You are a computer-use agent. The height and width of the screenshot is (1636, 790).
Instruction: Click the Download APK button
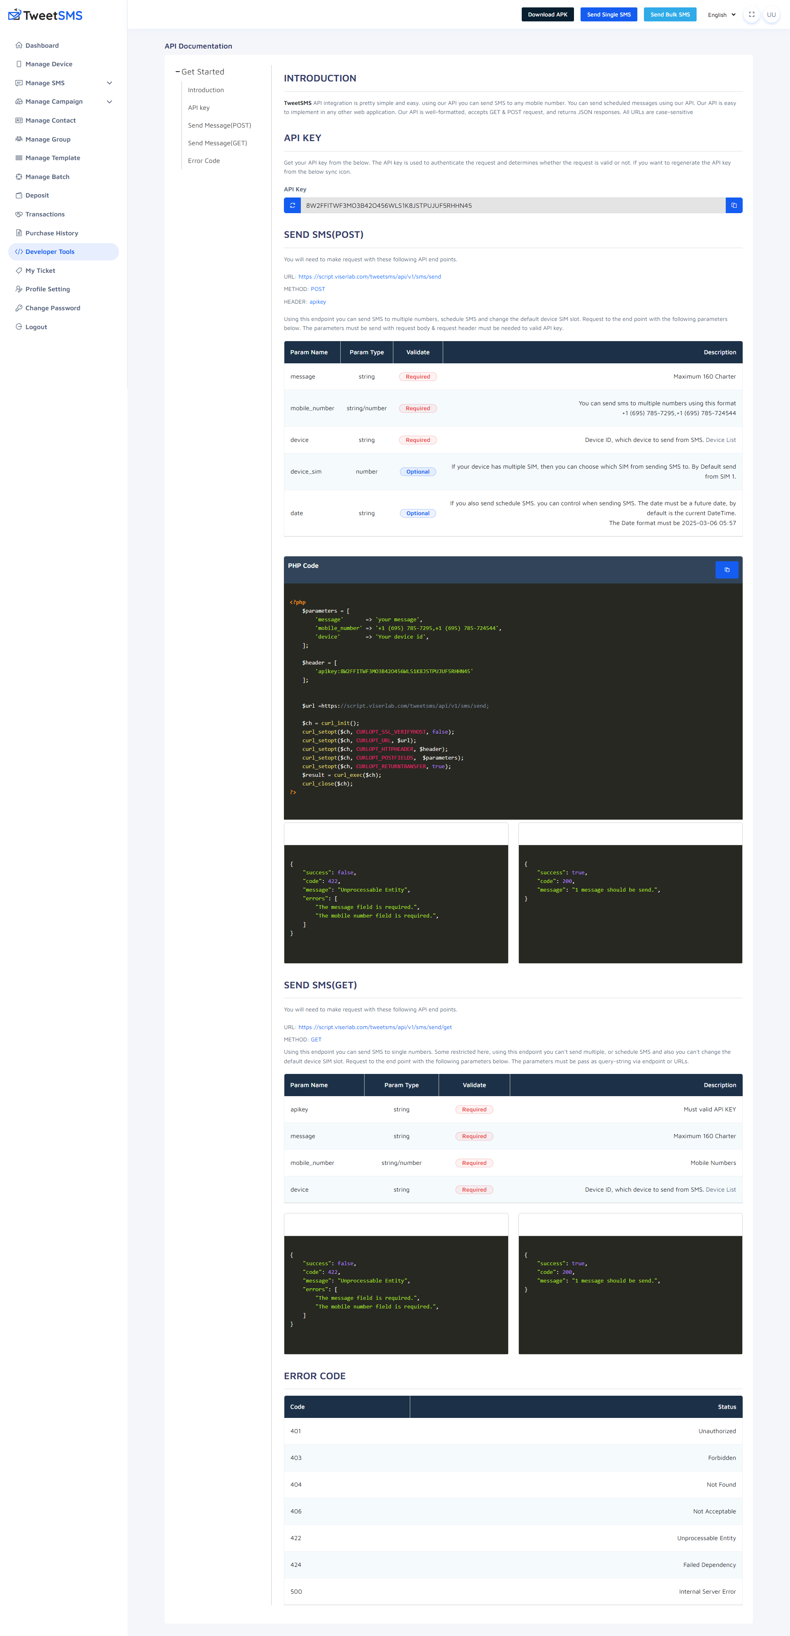coord(547,15)
